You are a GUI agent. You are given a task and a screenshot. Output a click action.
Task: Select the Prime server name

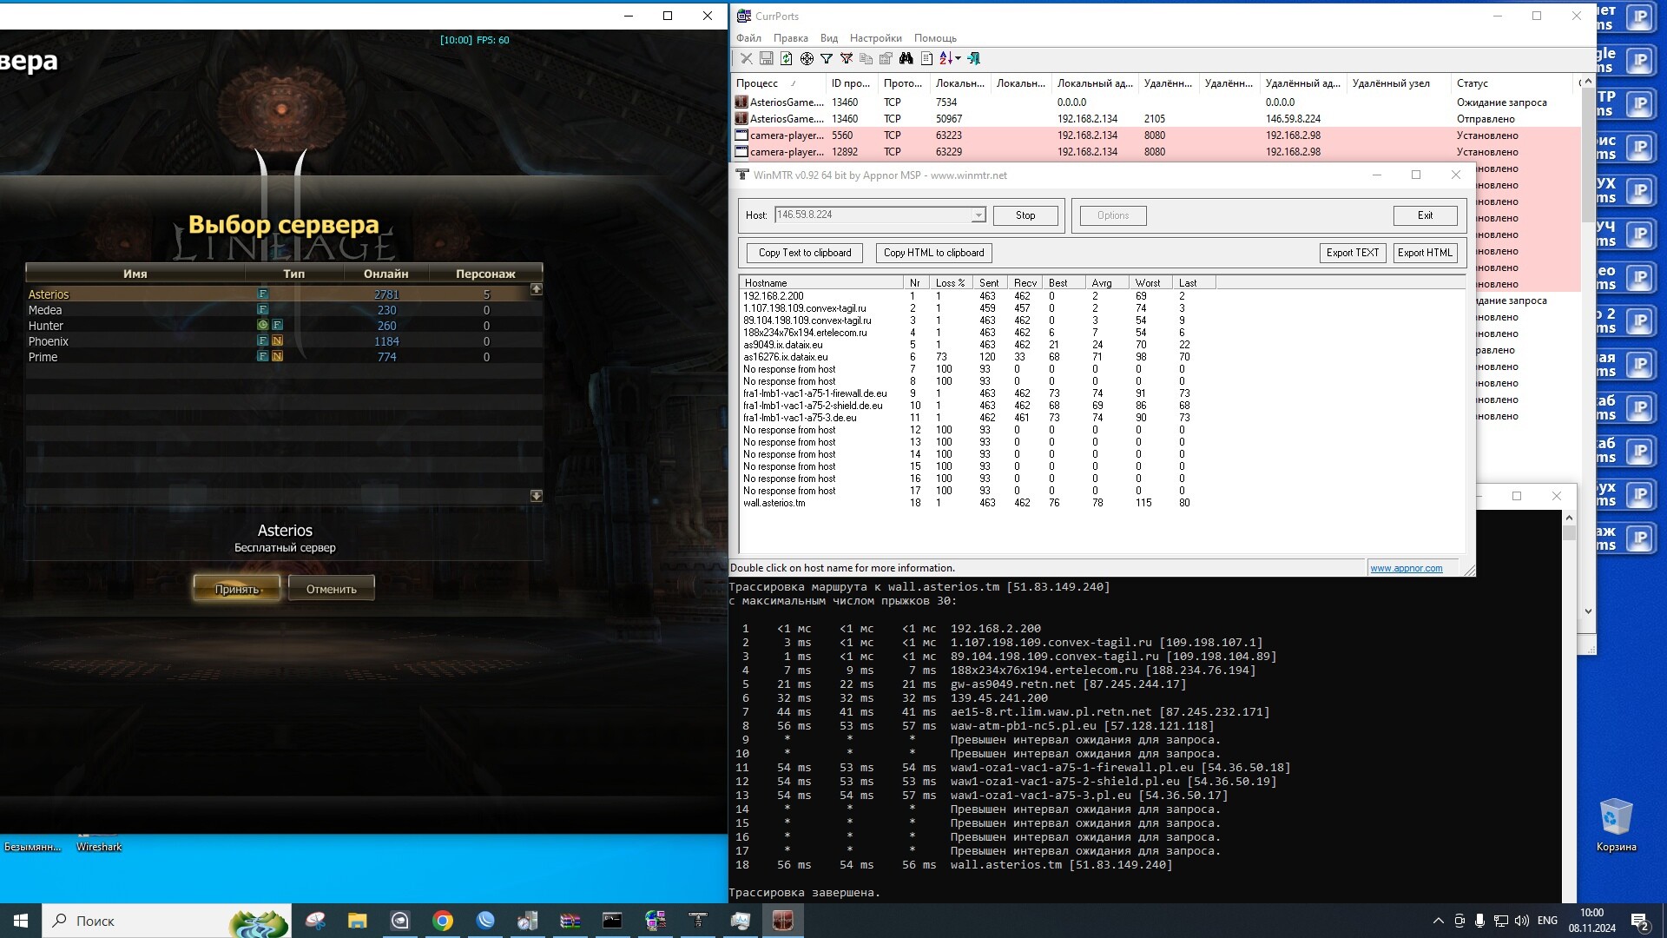point(43,357)
